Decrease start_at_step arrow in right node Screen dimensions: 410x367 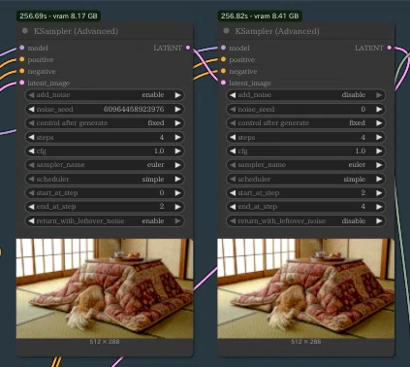click(233, 193)
